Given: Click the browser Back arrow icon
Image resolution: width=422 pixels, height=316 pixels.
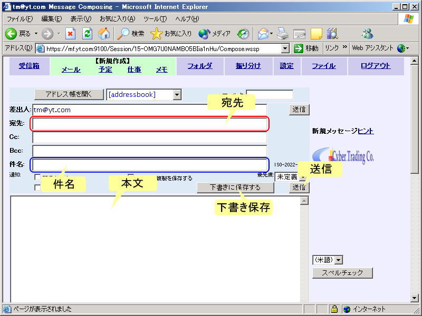Looking at the screenshot, I should tap(11, 34).
